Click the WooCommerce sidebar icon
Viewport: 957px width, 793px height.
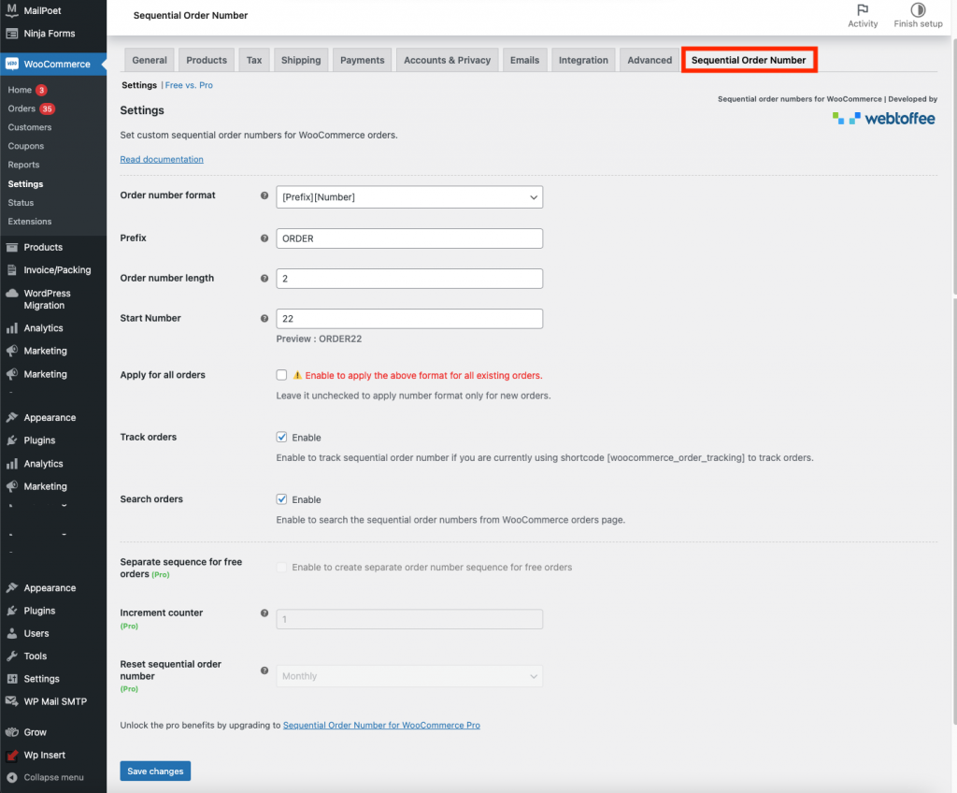click(11, 64)
